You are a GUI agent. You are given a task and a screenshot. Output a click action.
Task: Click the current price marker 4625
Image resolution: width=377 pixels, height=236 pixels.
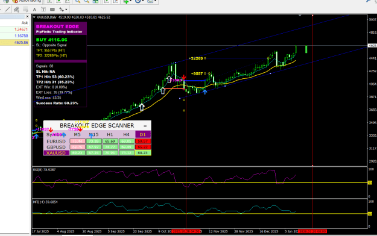pyautogui.click(x=372, y=45)
